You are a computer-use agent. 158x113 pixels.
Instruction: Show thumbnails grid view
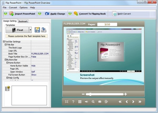click(x=80, y=102)
